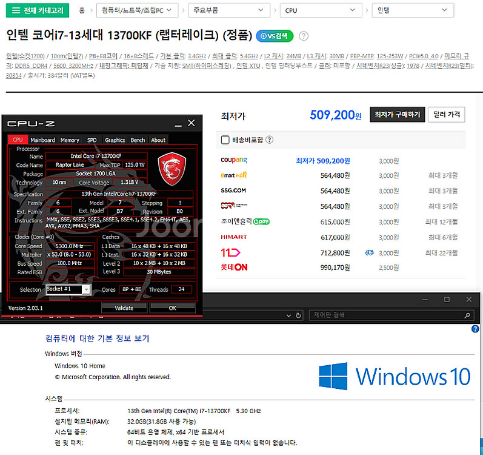Click the MSI dragon shield logo in CPU-Z
Viewport: 483px width, 455px height.
172,169
